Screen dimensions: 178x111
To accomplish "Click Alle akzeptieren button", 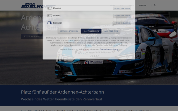I will 91,31.
